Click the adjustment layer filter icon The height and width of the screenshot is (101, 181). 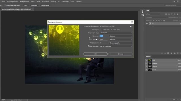(x=169, y=14)
